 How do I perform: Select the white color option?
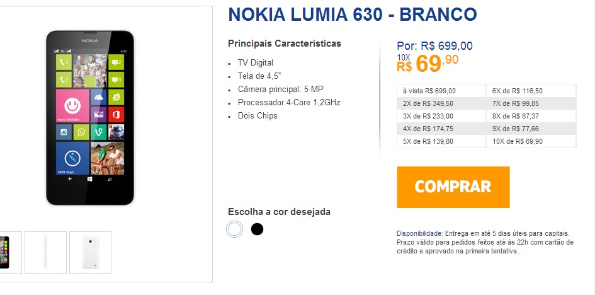click(235, 229)
